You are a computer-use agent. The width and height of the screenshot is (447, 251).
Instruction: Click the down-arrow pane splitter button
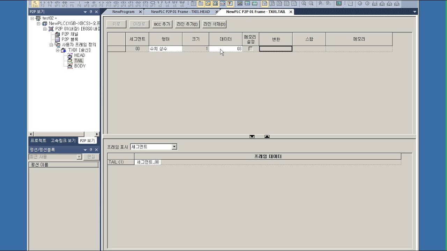(x=252, y=136)
